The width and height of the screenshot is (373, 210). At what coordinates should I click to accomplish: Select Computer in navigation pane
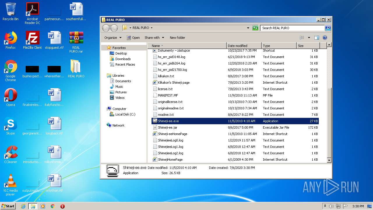coord(119,109)
